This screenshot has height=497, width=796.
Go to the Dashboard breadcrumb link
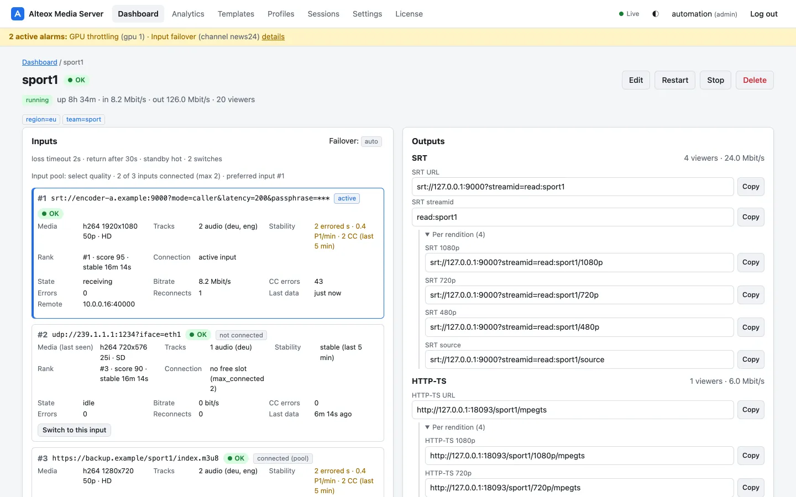[40, 62]
